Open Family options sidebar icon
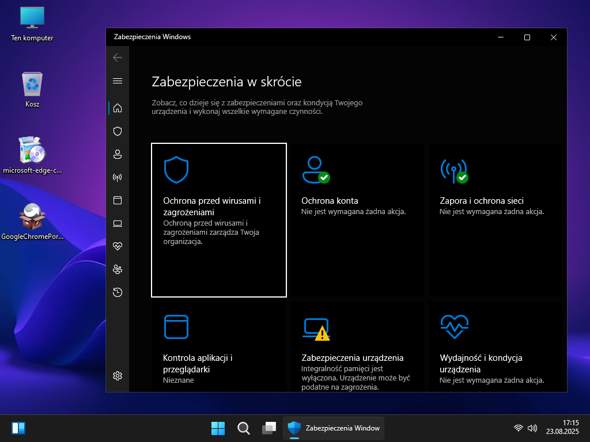Image resolution: width=590 pixels, height=442 pixels. tap(118, 269)
